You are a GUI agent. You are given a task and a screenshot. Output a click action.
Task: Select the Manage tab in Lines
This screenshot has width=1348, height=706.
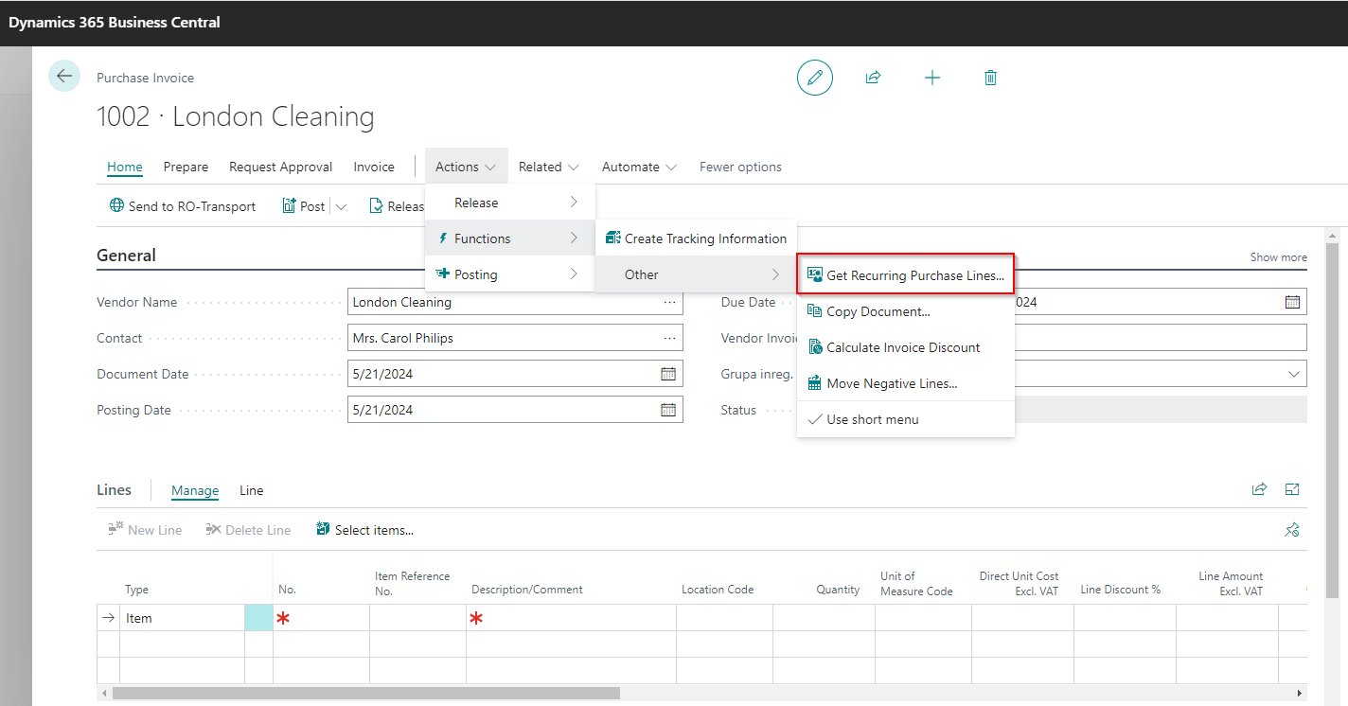(x=195, y=490)
